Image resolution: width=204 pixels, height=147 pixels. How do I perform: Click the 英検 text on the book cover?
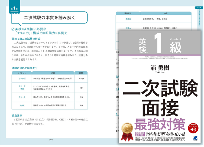(142, 46)
